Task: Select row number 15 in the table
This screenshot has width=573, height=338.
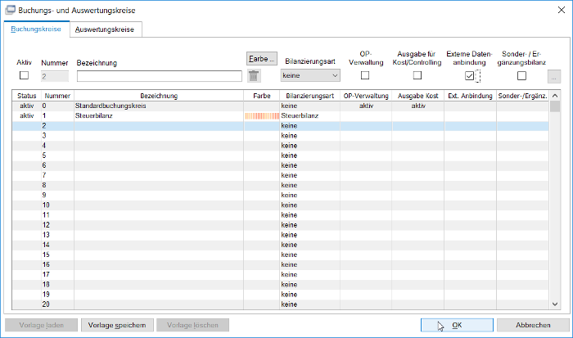Action: pyautogui.click(x=281, y=255)
